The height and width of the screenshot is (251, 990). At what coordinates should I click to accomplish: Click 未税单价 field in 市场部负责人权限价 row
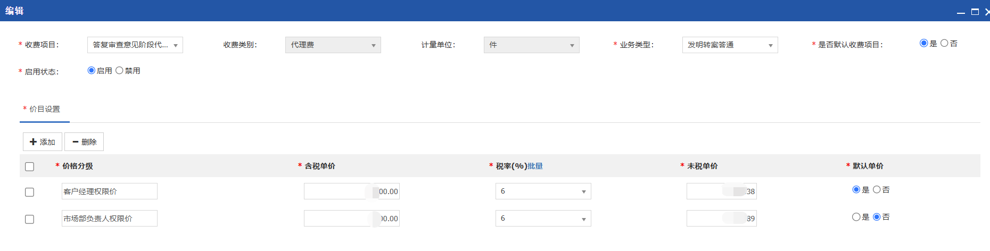pyautogui.click(x=722, y=219)
